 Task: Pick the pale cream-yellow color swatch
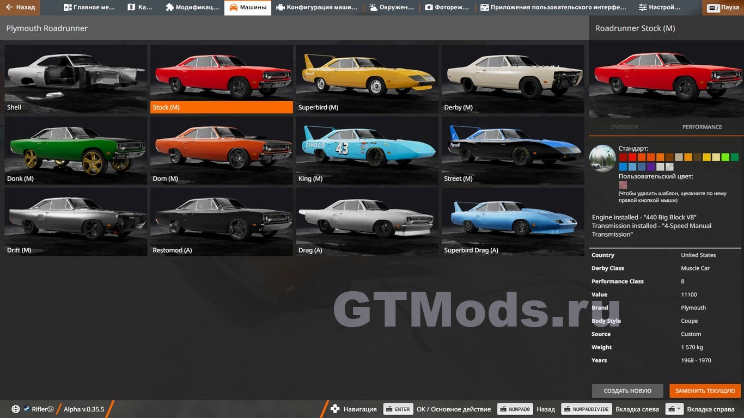[716, 157]
